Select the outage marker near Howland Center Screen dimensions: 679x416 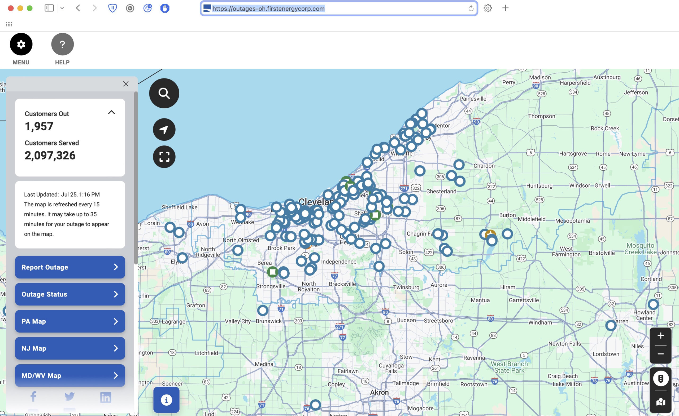653,304
